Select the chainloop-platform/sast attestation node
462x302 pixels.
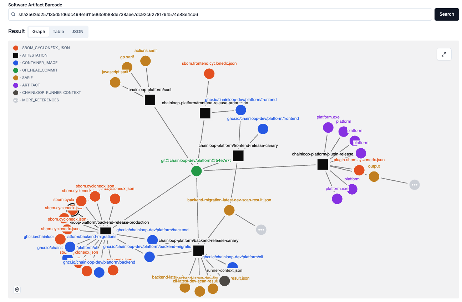pyautogui.click(x=150, y=100)
